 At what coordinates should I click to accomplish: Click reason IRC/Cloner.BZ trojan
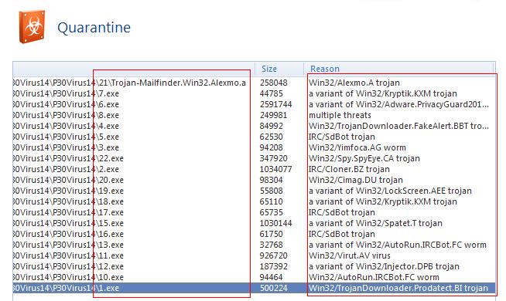point(349,169)
